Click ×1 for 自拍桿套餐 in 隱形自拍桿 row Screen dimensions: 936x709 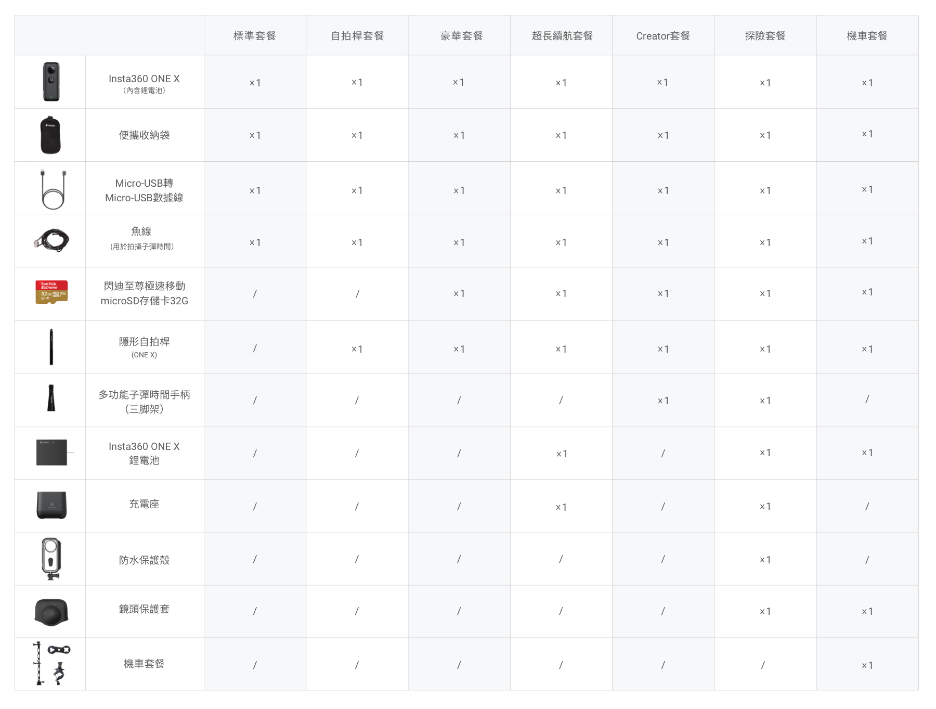point(357,349)
